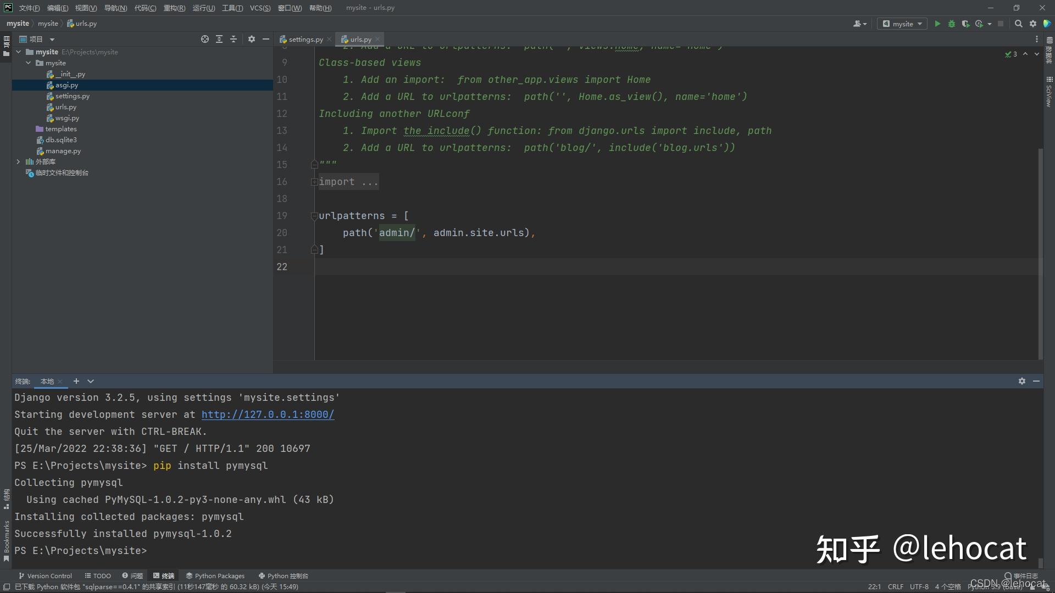
Task: Select manage.py in the project tree
Action: coord(63,151)
